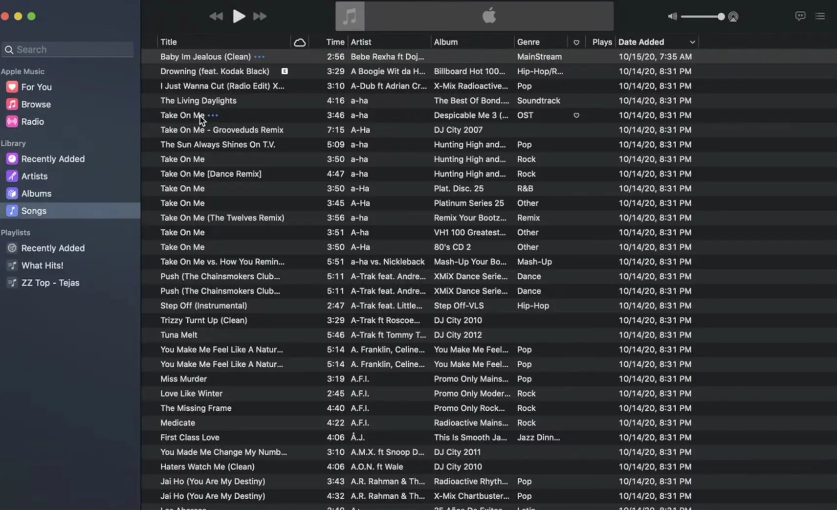
Task: Click the 10/15/20, 7:35 AM date cell
Action: tap(655, 57)
